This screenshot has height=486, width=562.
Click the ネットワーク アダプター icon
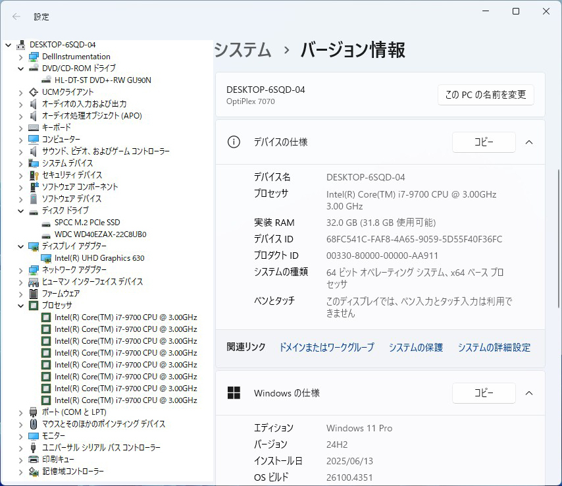coord(34,270)
